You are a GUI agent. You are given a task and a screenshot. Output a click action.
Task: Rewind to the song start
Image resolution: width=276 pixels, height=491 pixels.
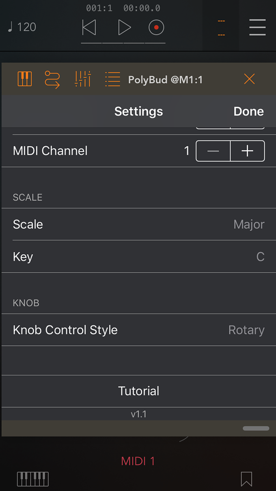point(89,27)
